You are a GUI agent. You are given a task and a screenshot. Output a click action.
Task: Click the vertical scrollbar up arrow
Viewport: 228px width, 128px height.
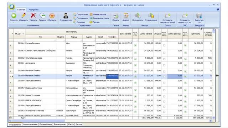pos(213,30)
